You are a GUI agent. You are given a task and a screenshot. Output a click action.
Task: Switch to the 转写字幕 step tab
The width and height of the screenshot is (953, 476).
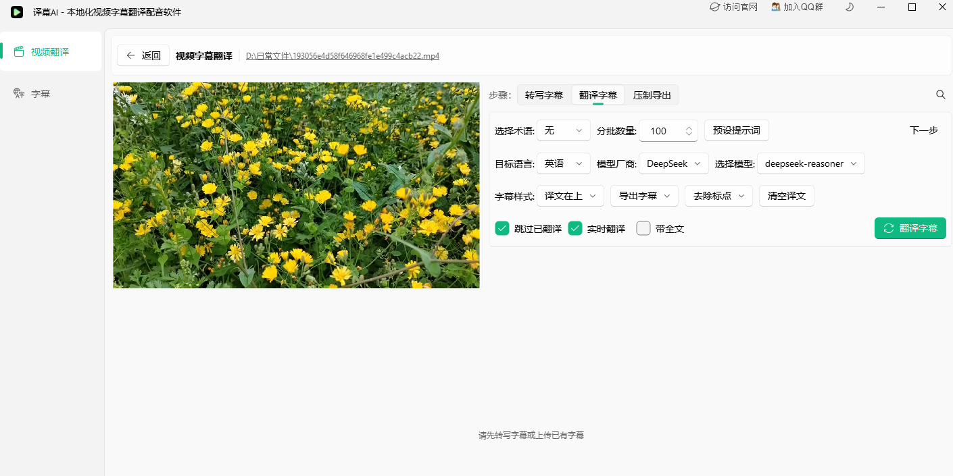pyautogui.click(x=544, y=95)
